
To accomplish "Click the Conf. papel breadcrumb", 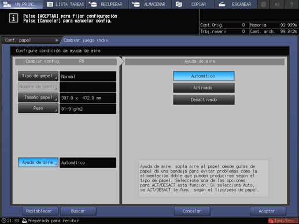I will point(31,40).
